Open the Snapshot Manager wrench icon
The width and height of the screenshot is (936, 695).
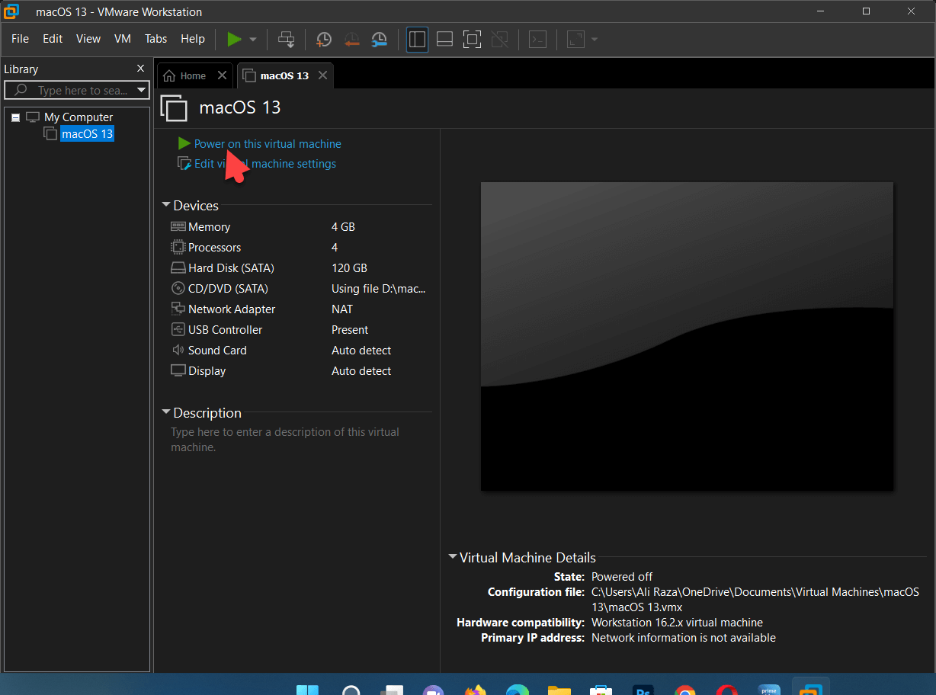point(379,39)
